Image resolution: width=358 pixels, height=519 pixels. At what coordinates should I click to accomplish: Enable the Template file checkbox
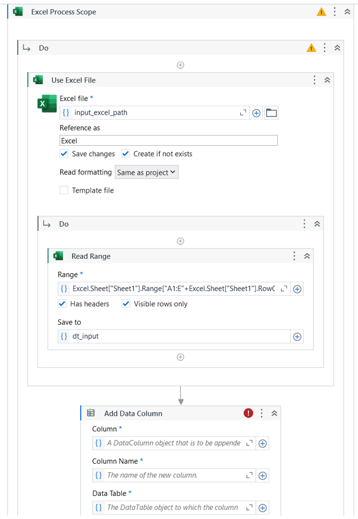click(64, 190)
